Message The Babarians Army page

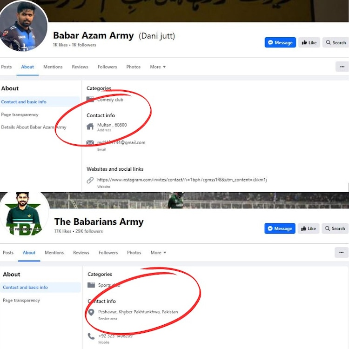[x=280, y=228]
